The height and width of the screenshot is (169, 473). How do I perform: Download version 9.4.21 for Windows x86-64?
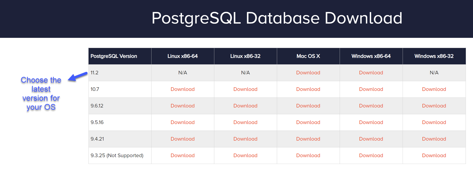click(x=371, y=139)
